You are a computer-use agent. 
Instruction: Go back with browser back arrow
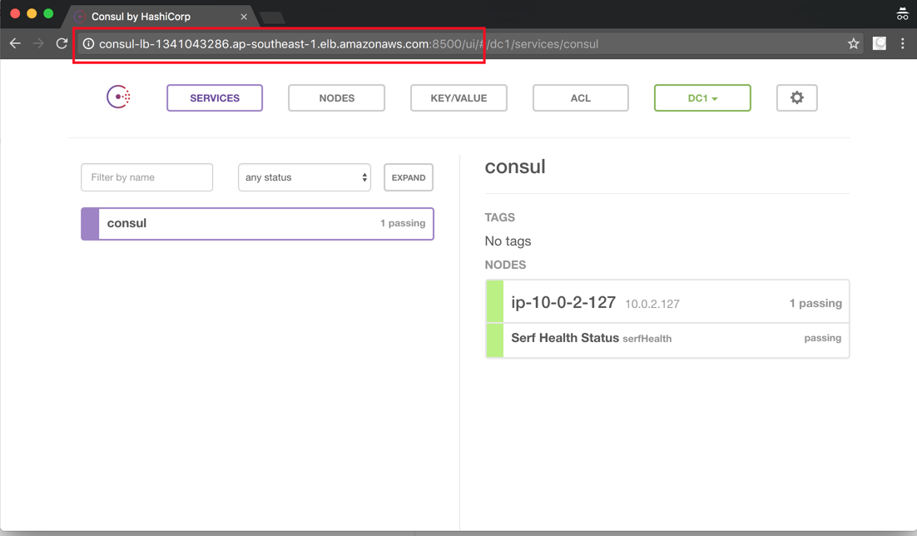tap(15, 43)
